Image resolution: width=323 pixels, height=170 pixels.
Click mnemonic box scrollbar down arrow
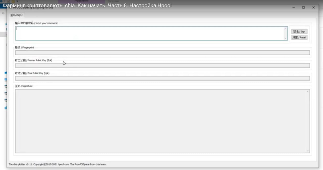tap(286, 38)
